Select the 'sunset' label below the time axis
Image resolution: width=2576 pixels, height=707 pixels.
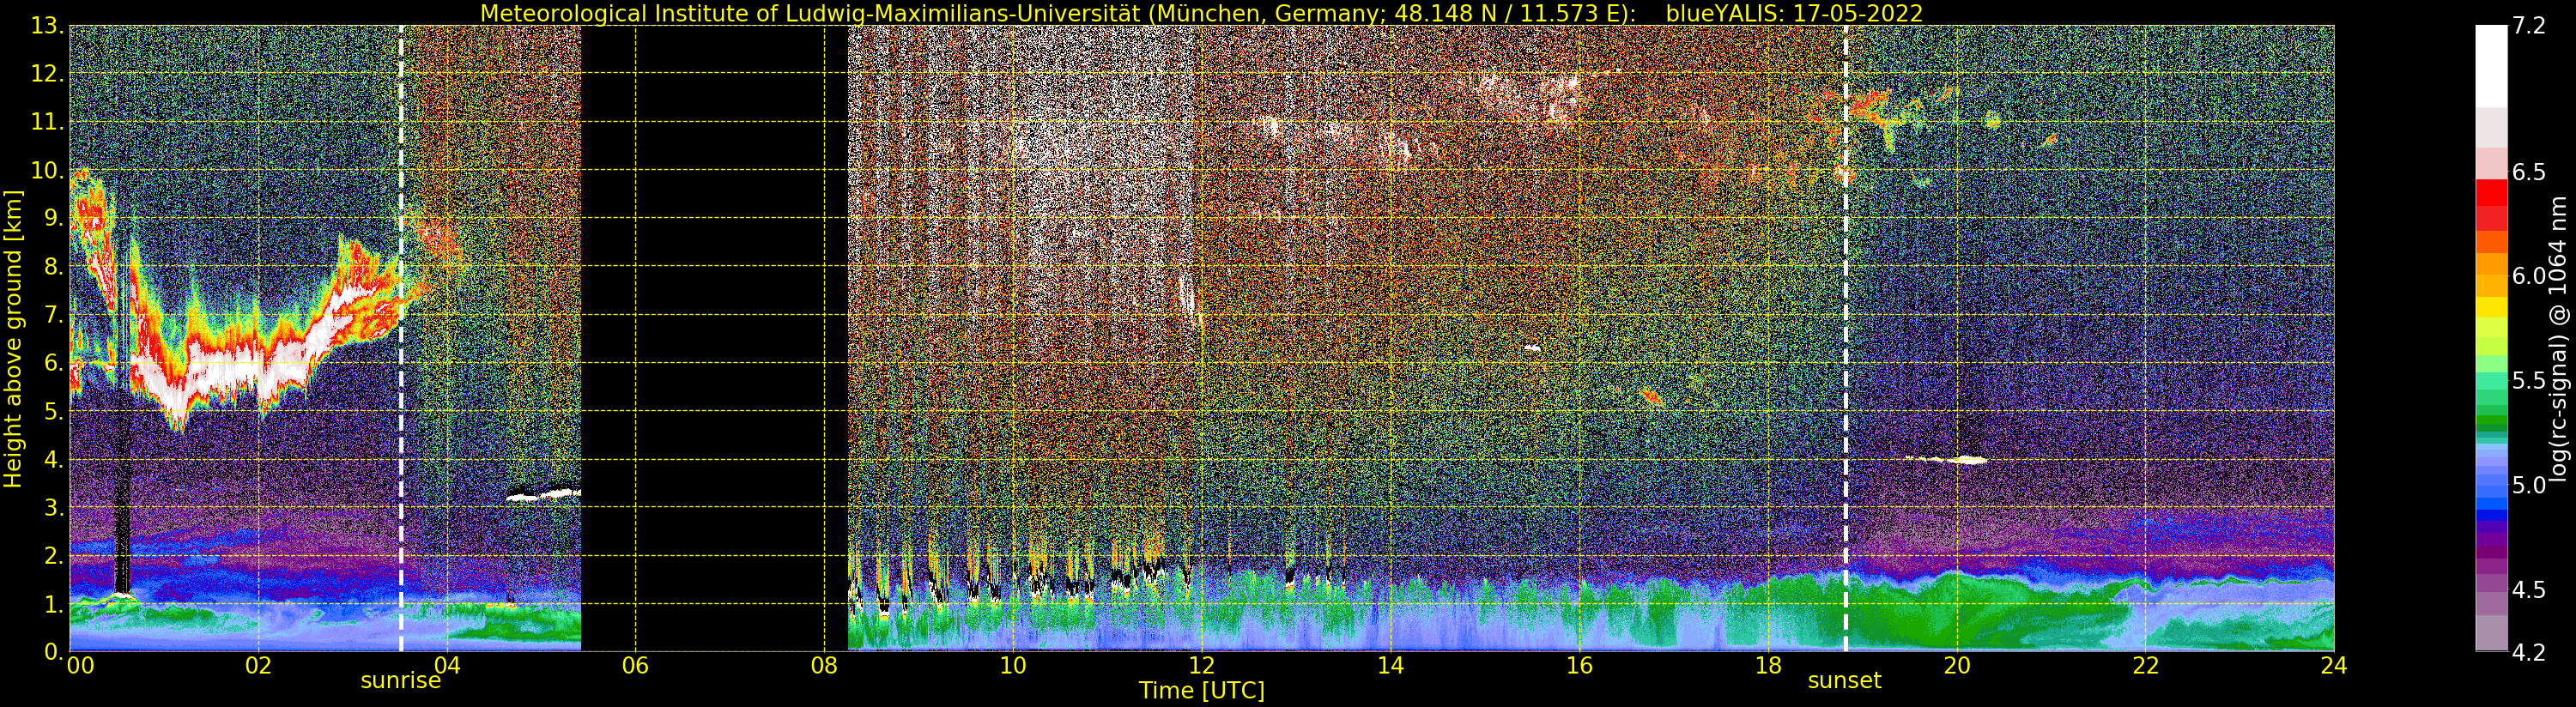[x=1844, y=681]
